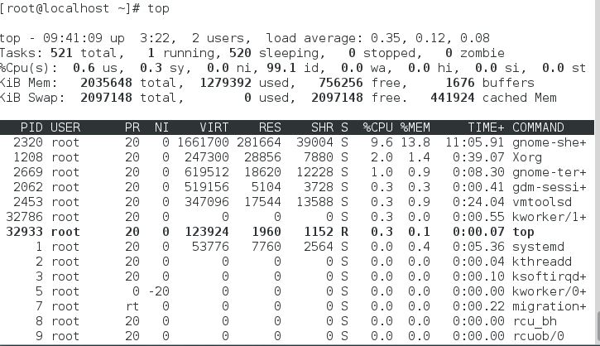Select the systemd process row

[297, 247]
